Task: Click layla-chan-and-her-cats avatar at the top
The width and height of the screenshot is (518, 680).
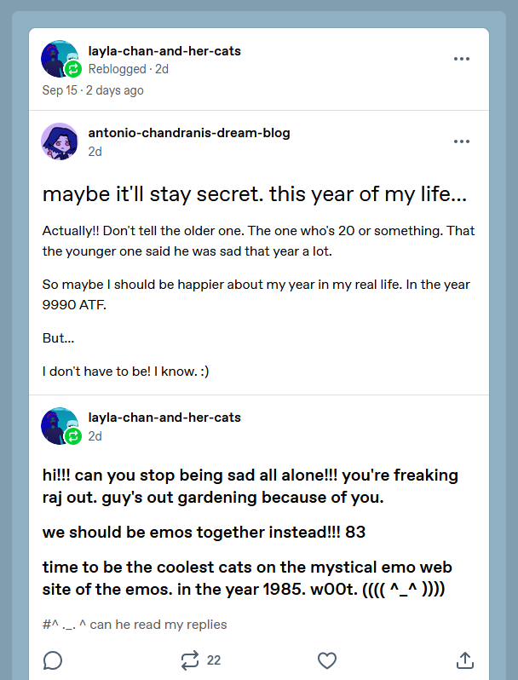Action: 60,59
